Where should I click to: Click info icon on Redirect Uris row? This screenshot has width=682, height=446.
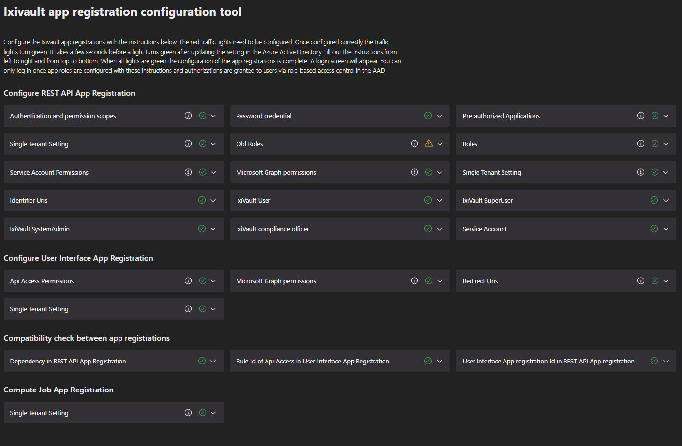tap(641, 281)
